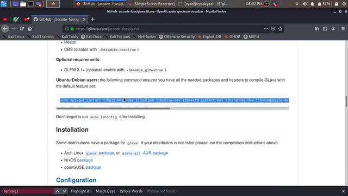Viewport: 348px width, 196px height.
Task: Click the green padlock connection icon
Action: tap(72, 29)
